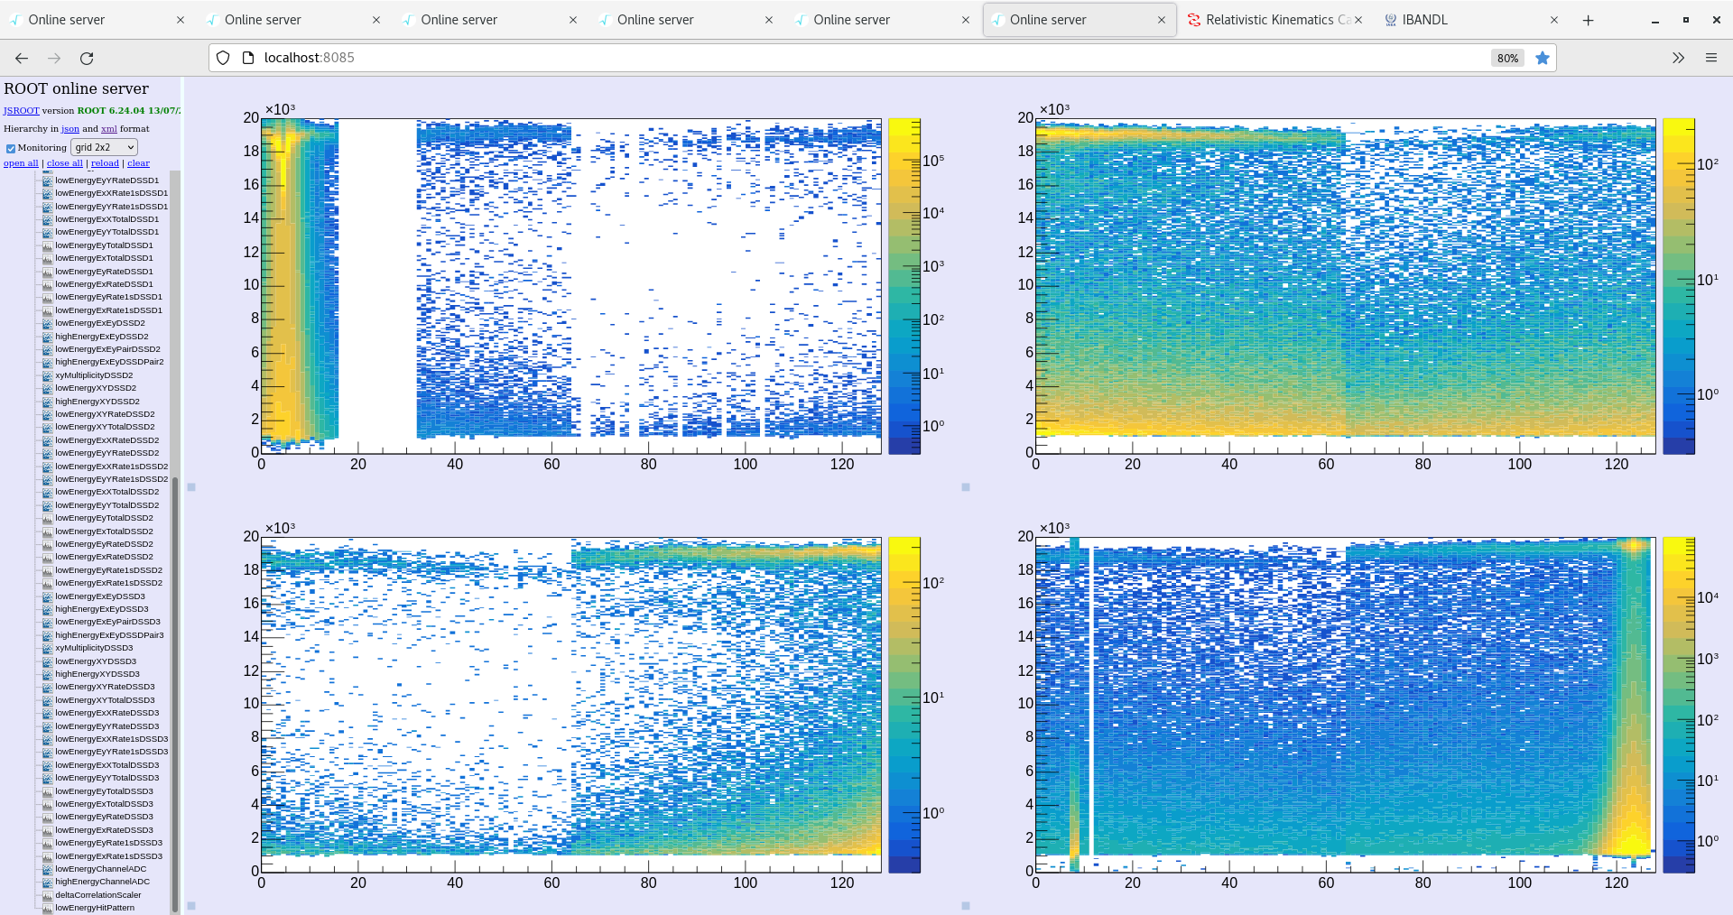This screenshot has width=1733, height=915.
Task: Click the tracking protection shield icon
Action: coord(223,58)
